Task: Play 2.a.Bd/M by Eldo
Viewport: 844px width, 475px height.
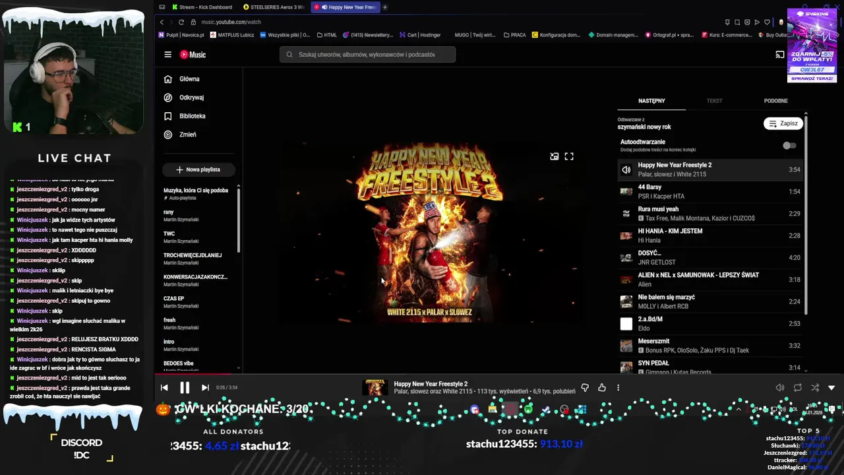Action: pos(710,323)
